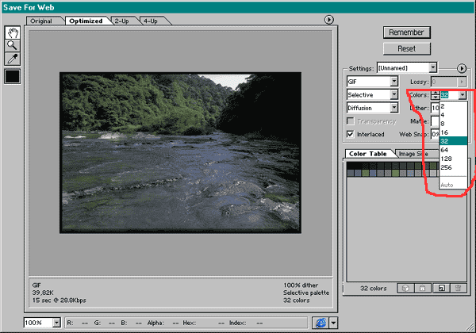
Task: Click the Colors stepper arrows
Action: click(436, 95)
